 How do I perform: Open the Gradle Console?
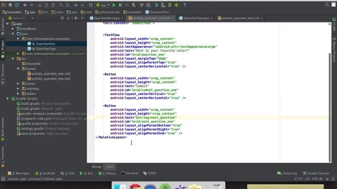[316, 173]
